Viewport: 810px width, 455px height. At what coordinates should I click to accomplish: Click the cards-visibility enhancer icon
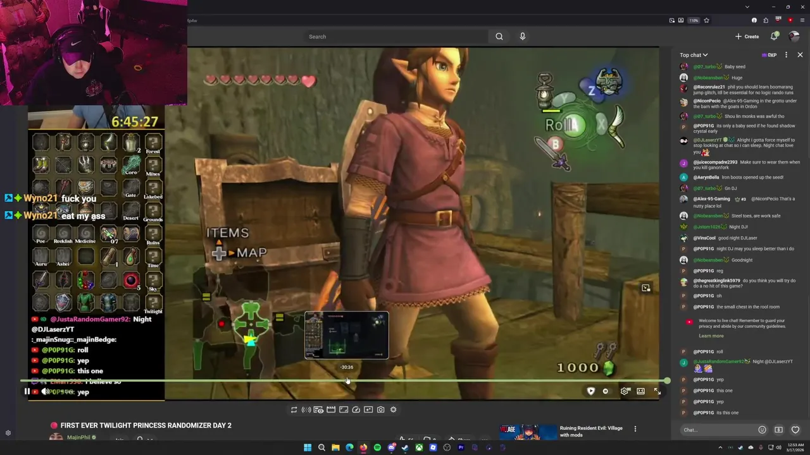[x=318, y=409]
